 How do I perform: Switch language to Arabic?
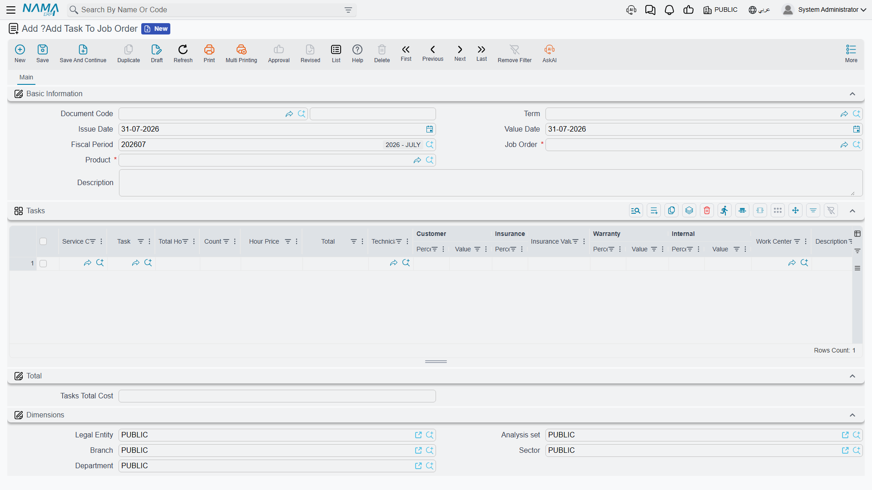pos(759,10)
